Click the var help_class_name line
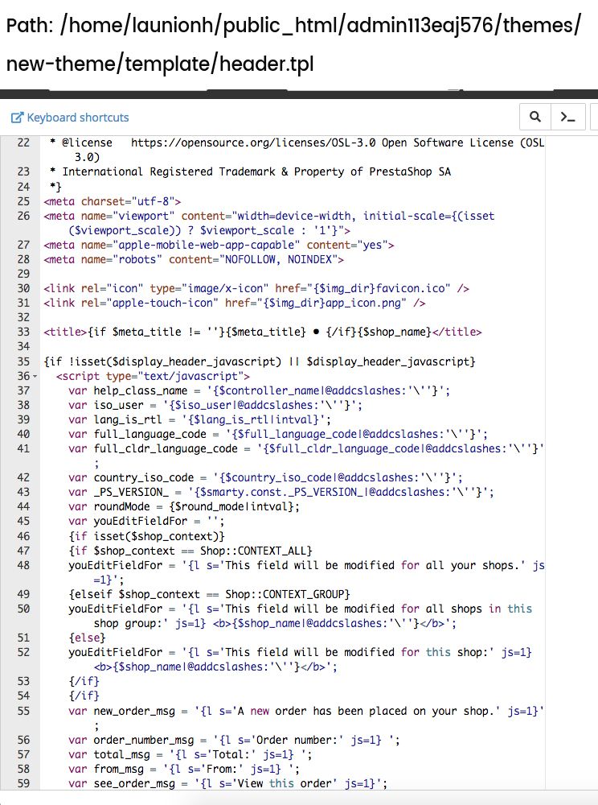Screen dimensions: 598x805 point(260,390)
